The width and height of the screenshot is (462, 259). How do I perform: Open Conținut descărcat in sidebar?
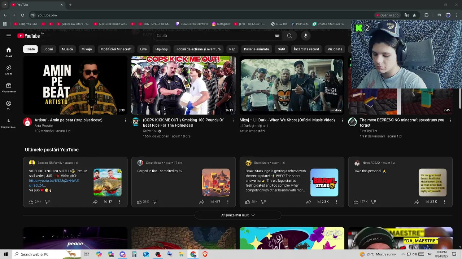point(9,123)
